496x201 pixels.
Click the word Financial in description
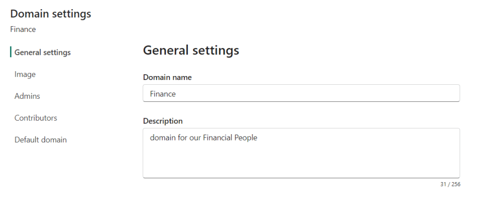tap(215, 138)
